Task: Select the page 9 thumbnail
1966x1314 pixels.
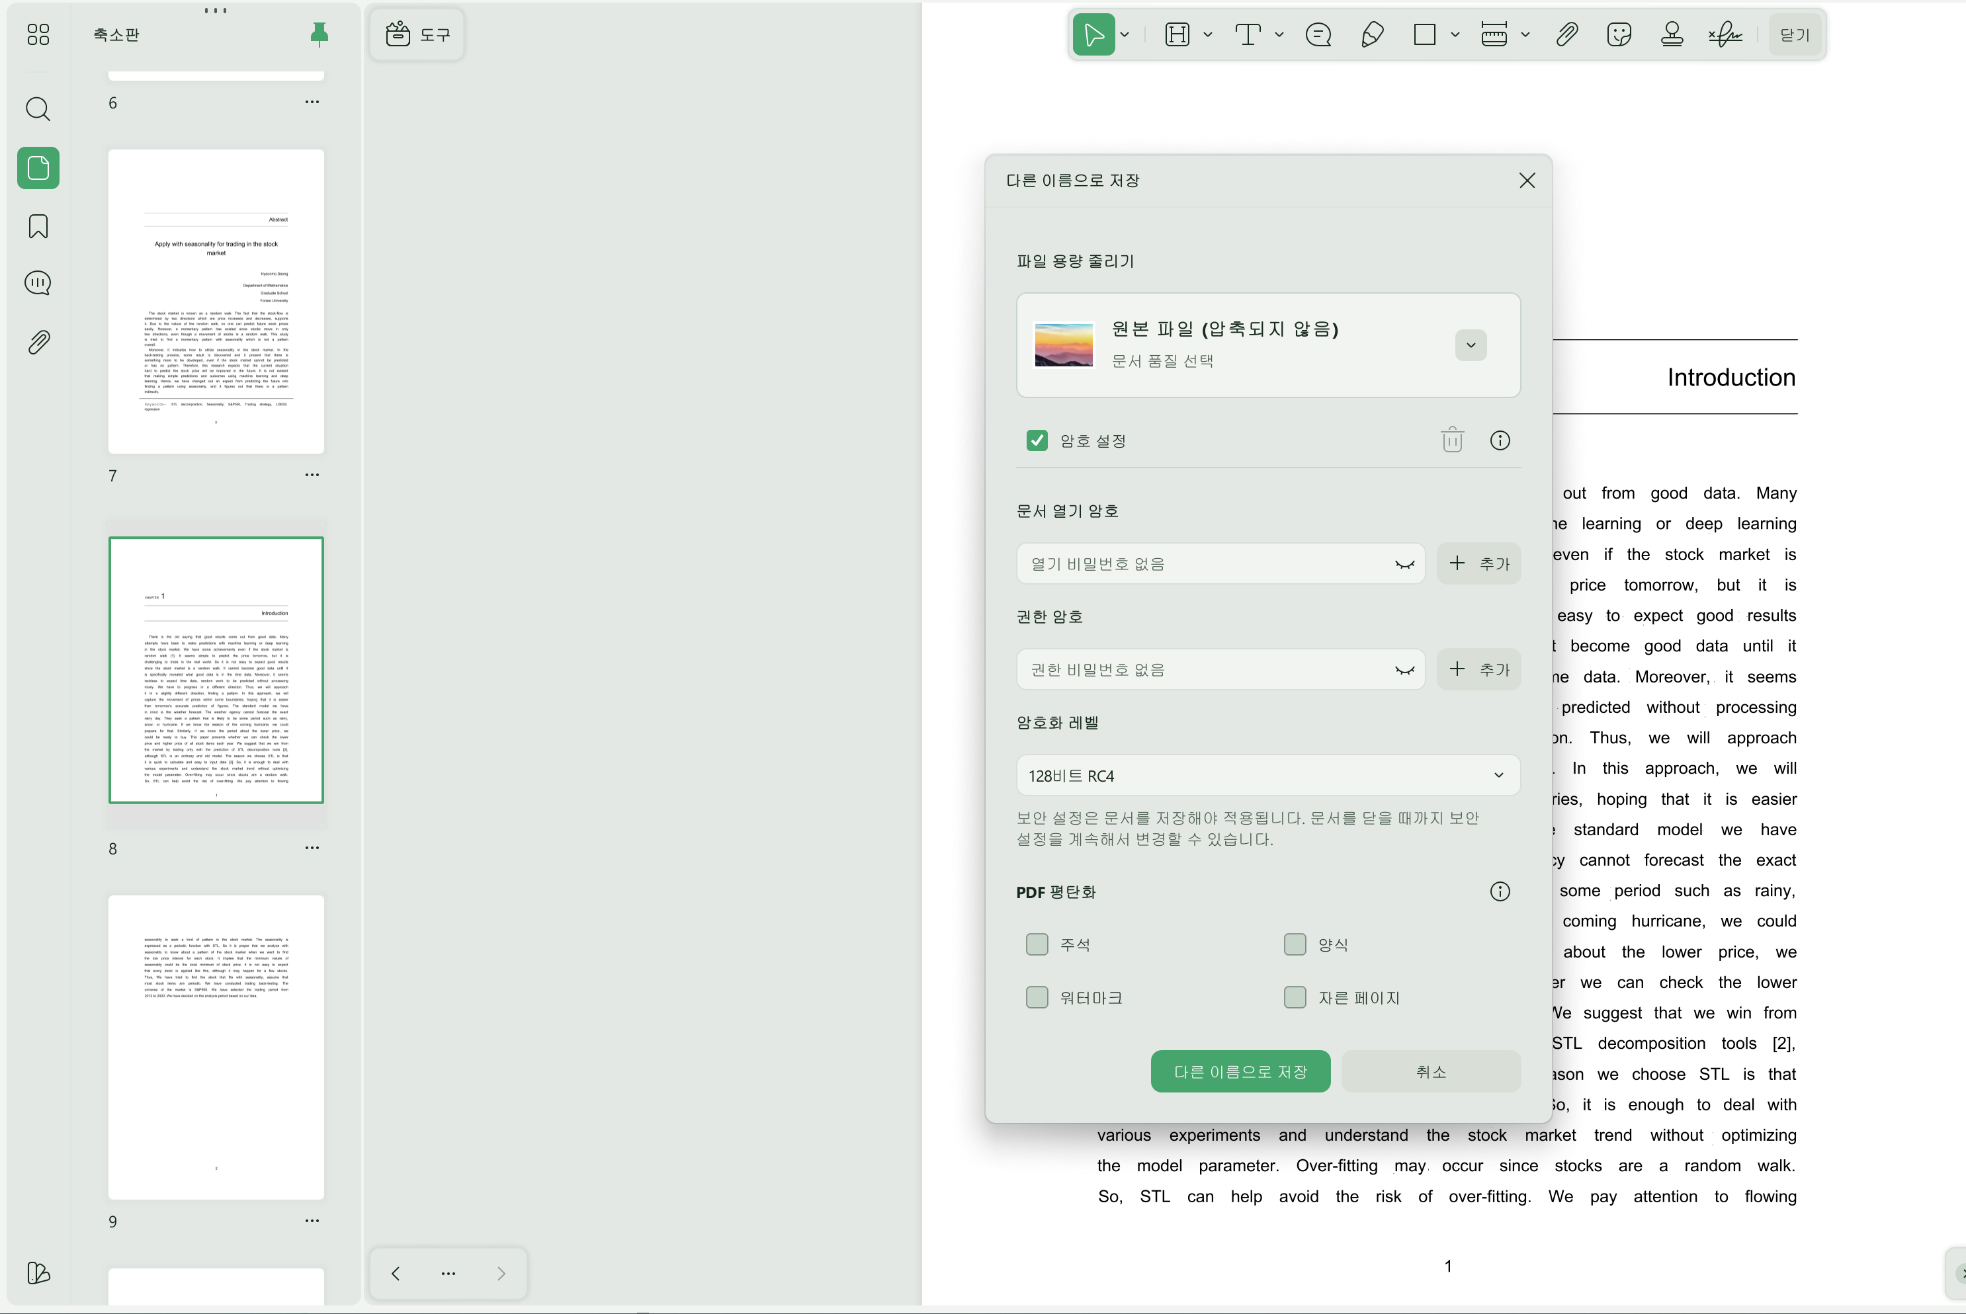Action: (x=216, y=1047)
